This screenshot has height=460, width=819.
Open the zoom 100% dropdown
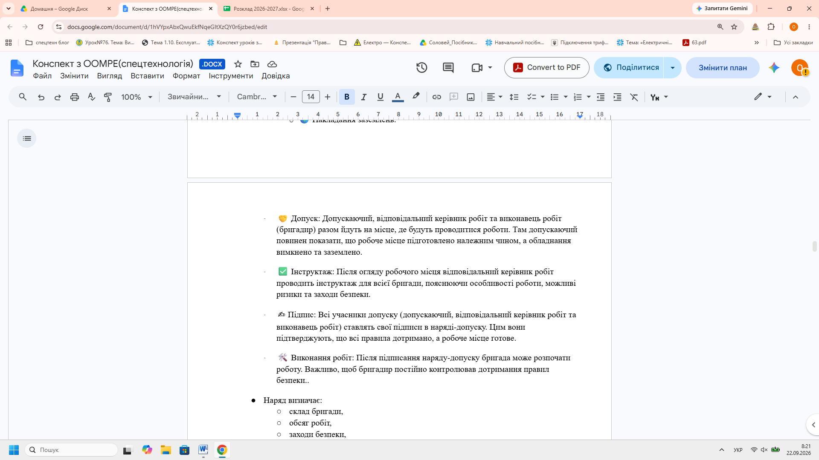tap(136, 97)
